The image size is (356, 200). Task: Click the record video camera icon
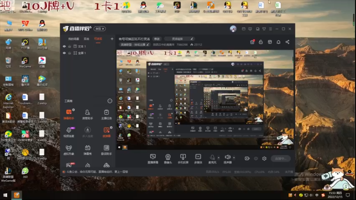click(247, 159)
